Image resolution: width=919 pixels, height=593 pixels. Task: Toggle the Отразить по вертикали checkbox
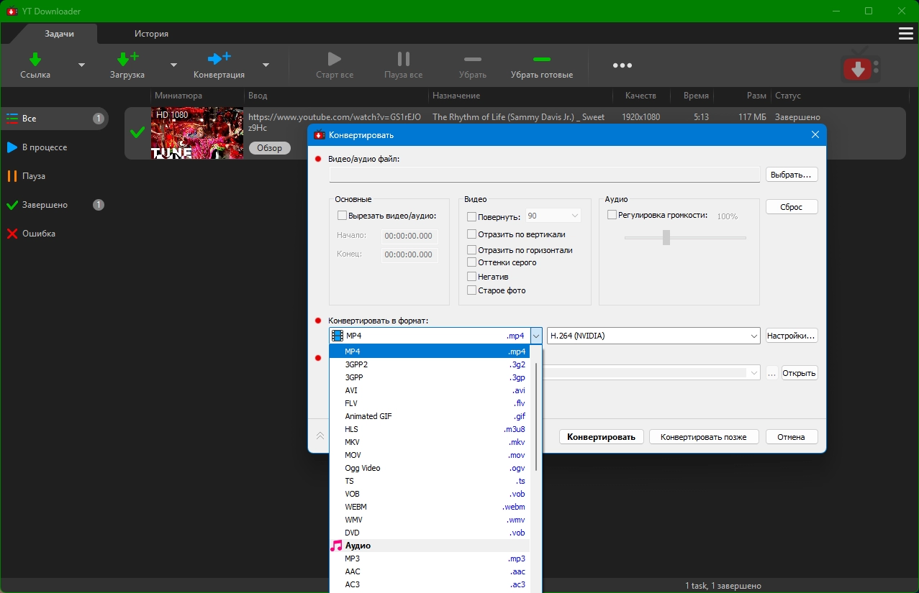click(472, 234)
